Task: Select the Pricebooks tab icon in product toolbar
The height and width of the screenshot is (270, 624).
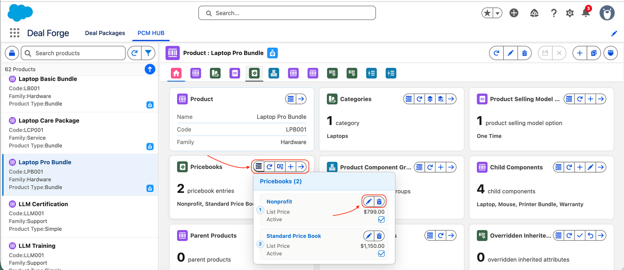Action: pos(254,73)
